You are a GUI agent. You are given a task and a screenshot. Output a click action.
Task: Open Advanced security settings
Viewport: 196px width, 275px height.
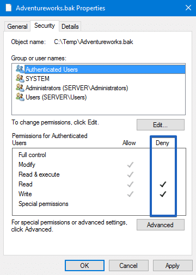tap(161, 225)
